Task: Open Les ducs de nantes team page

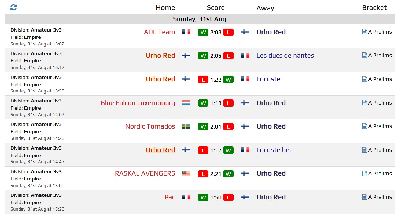Action: click(285, 56)
